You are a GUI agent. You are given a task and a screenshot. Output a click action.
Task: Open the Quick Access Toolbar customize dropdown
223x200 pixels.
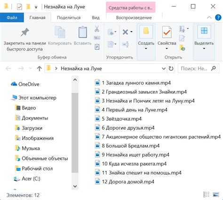point(36,7)
